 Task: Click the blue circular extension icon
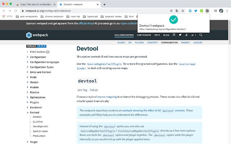pyautogui.click(x=190, y=11)
